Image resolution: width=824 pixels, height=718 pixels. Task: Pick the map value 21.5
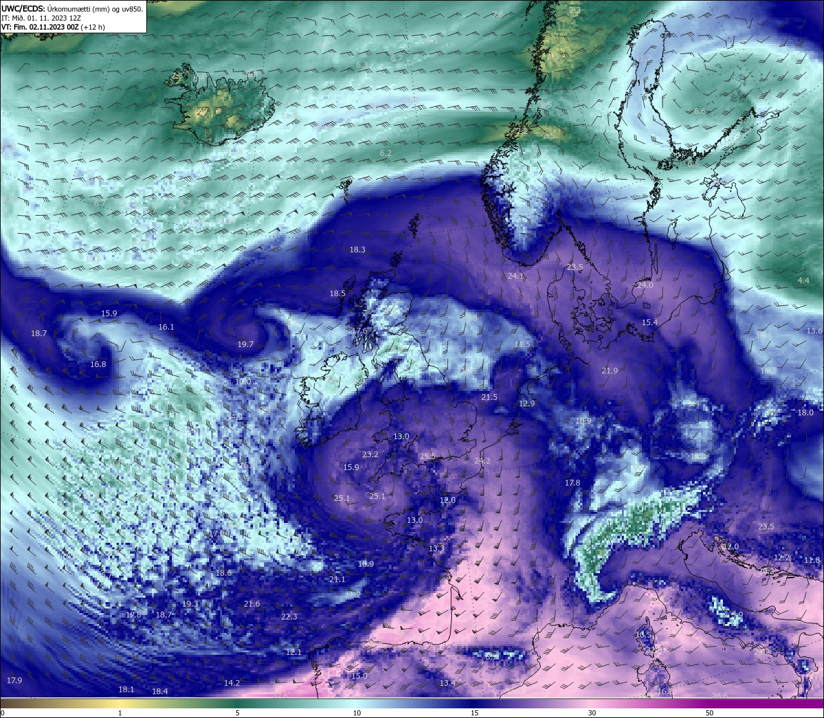click(x=489, y=397)
